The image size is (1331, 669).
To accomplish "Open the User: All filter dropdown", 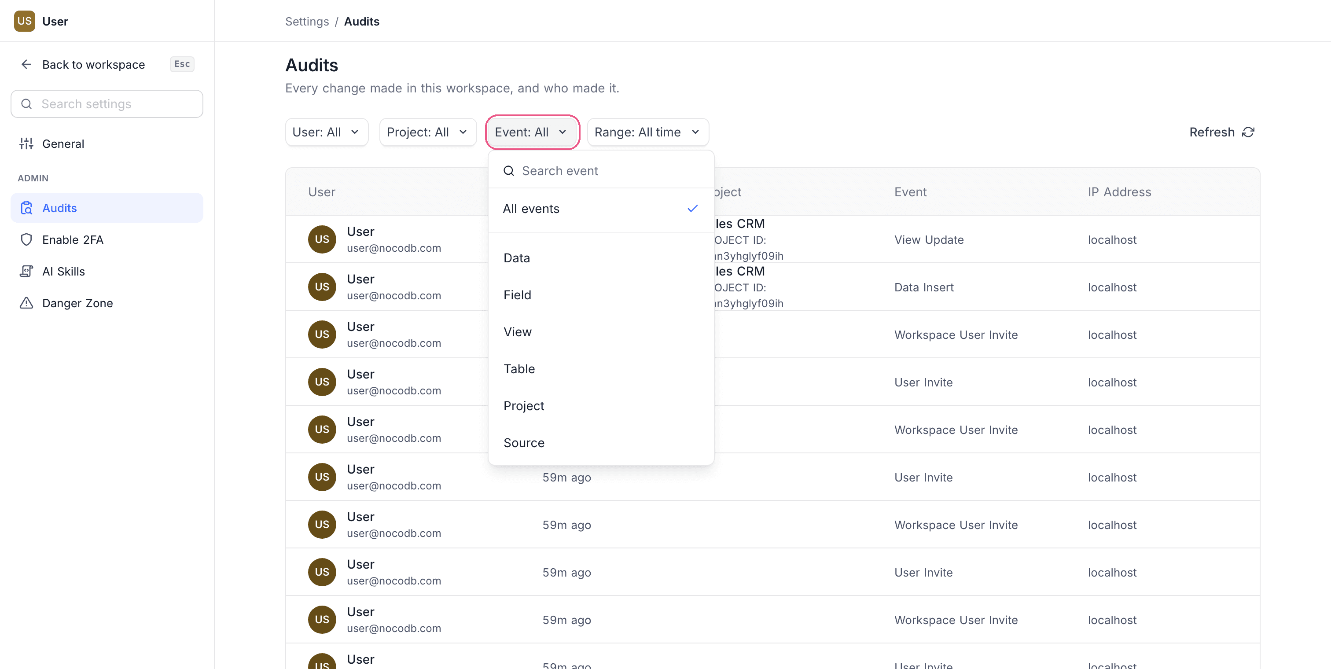I will pos(327,132).
